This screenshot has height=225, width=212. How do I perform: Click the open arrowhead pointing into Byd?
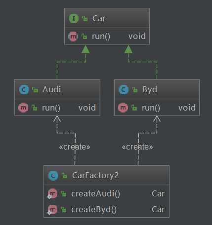coord(157,119)
